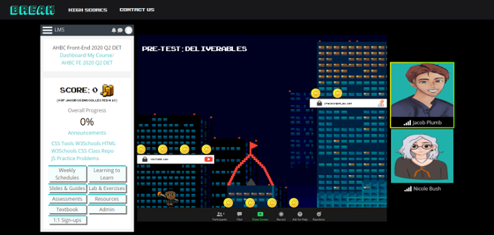494x235 pixels.
Task: Click the Jacob Plumb name label
Action: click(x=427, y=123)
